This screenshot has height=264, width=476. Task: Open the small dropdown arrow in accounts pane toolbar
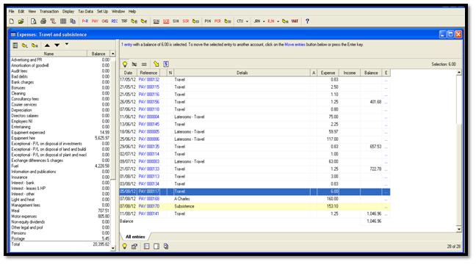point(67,45)
